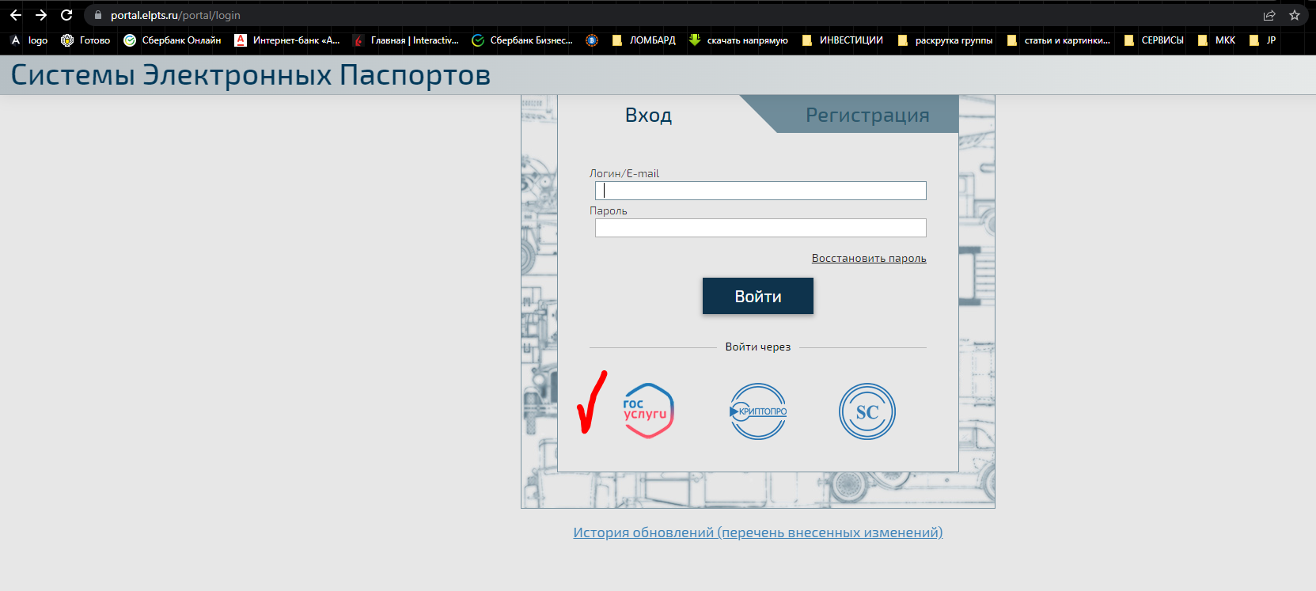Open скачать напрямую bookmark

click(738, 40)
